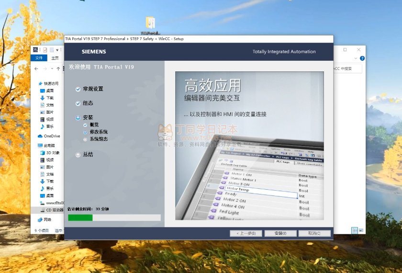Click the OneDrive cloud icon
Viewport: 402px width, 273px height.
pyautogui.click(x=40, y=136)
